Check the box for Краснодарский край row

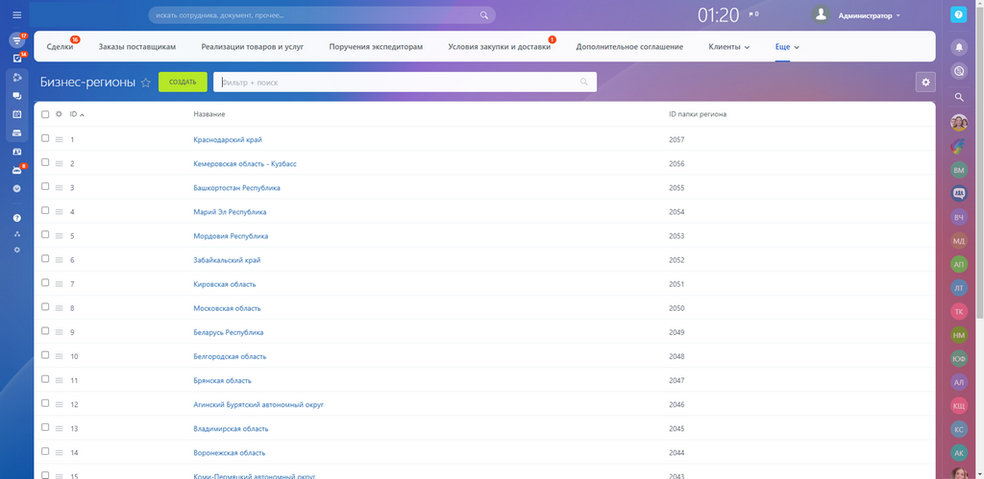click(x=45, y=138)
